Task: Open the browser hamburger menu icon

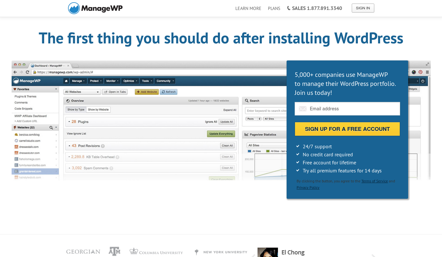Action: point(427,72)
